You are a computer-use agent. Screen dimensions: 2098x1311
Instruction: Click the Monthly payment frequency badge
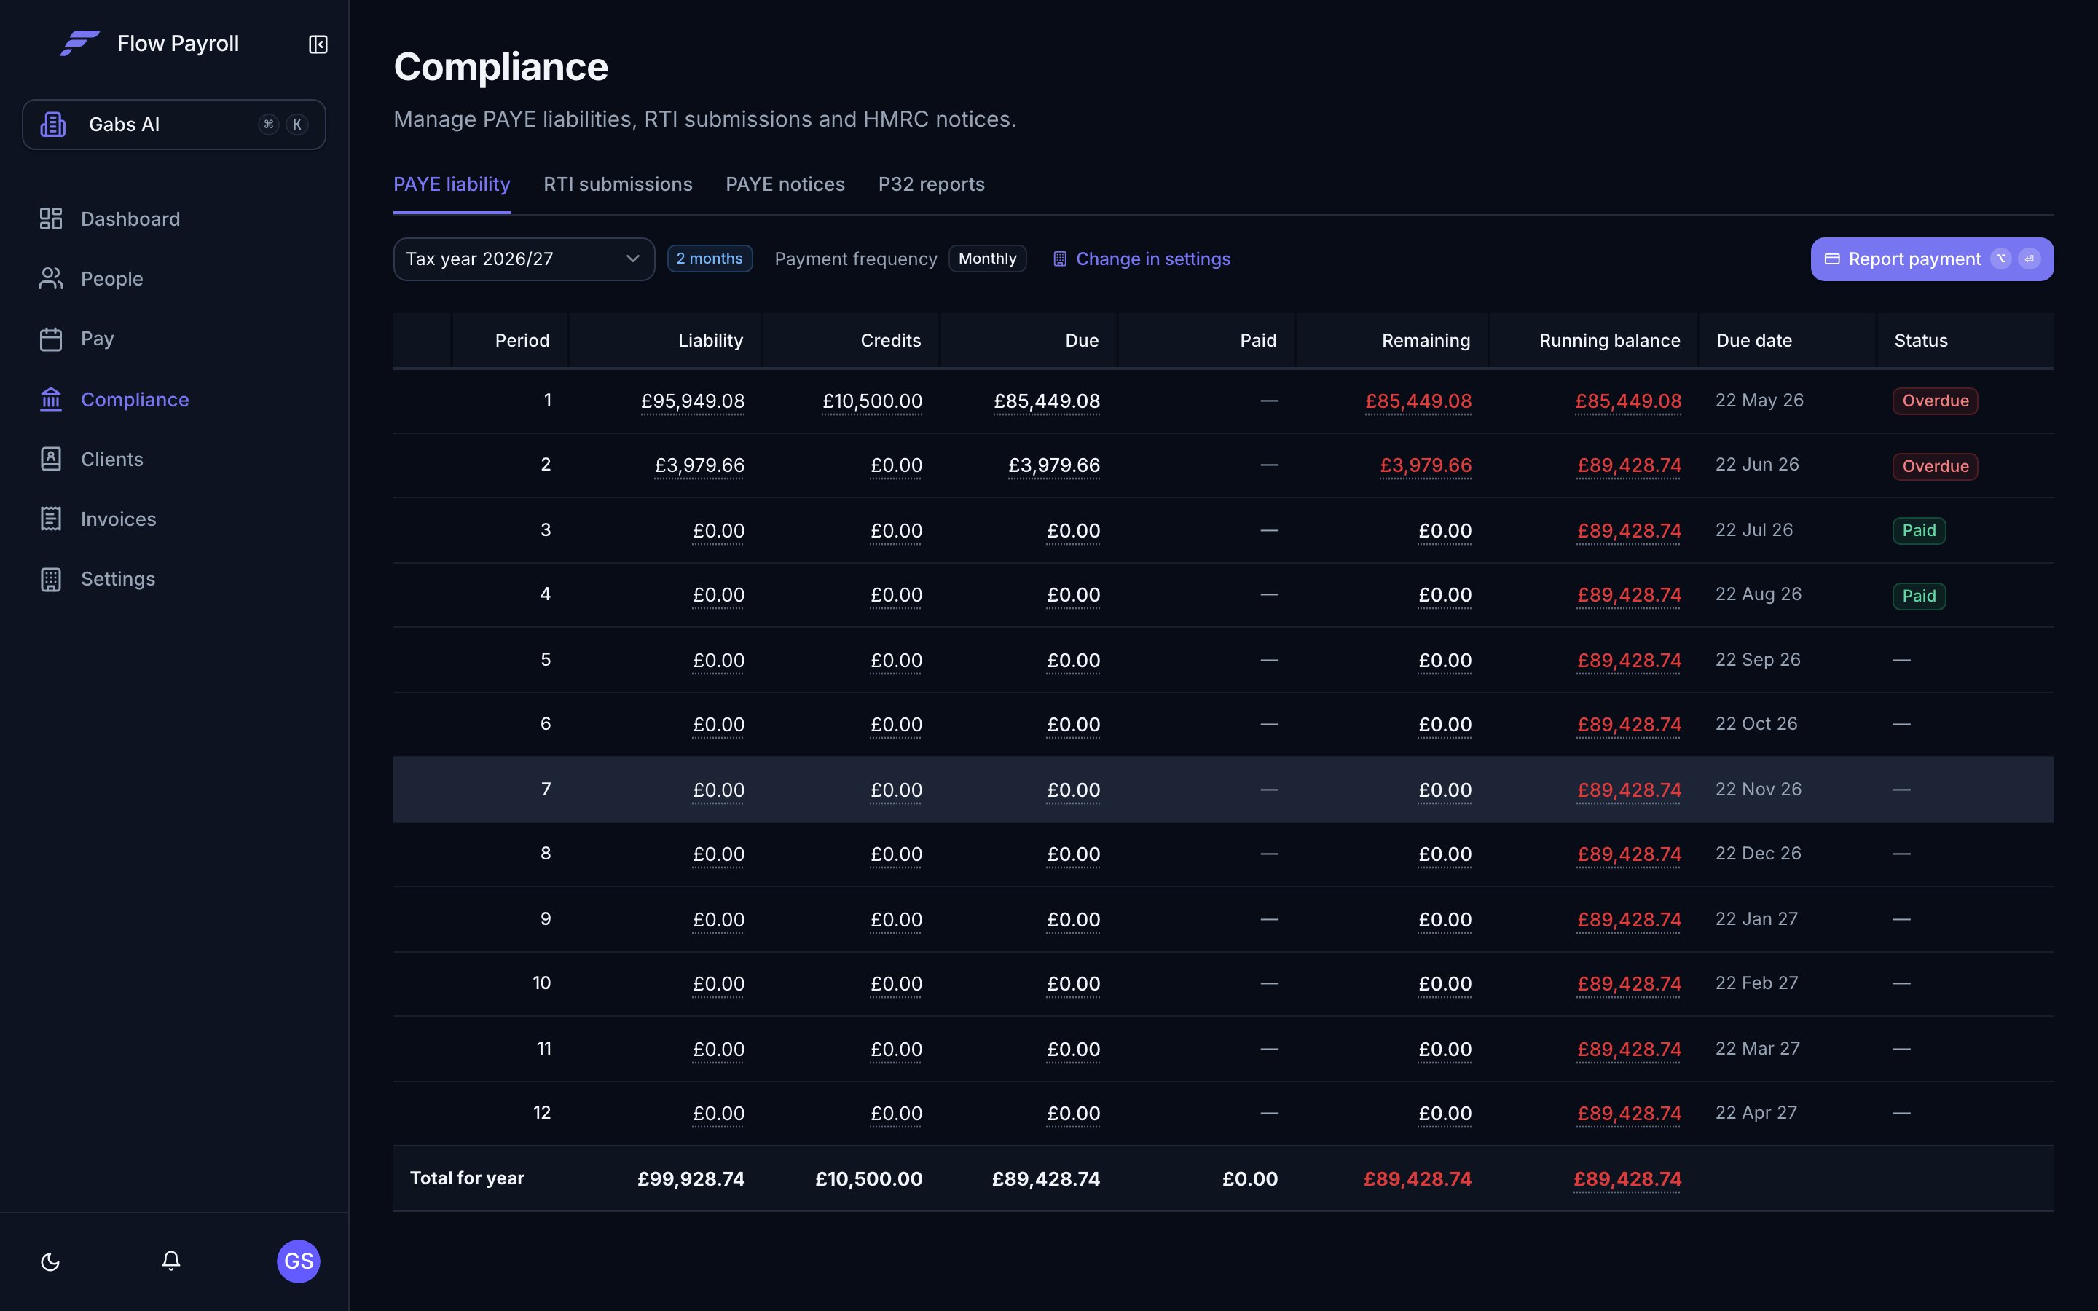[x=986, y=259]
